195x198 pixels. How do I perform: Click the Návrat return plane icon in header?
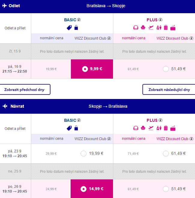pyautogui.click(x=5, y=106)
